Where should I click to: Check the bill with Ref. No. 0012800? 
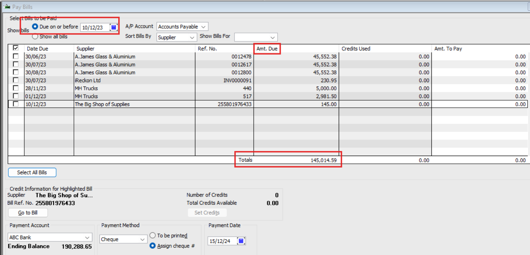click(x=16, y=72)
